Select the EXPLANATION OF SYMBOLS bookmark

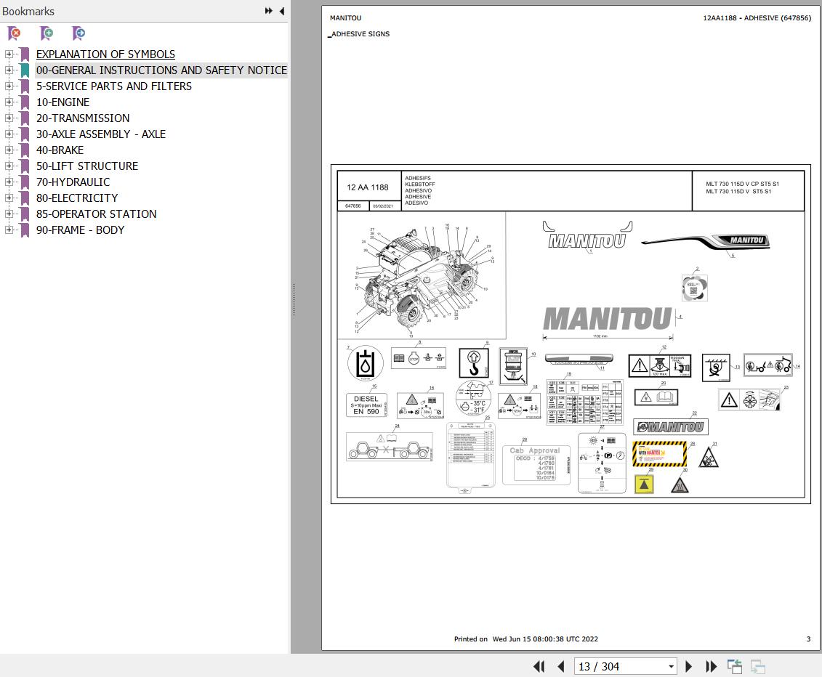click(105, 54)
